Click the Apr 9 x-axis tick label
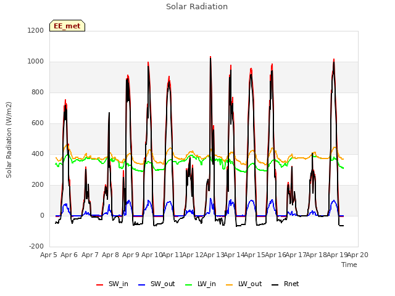The width and height of the screenshot is (395, 296). [131, 255]
